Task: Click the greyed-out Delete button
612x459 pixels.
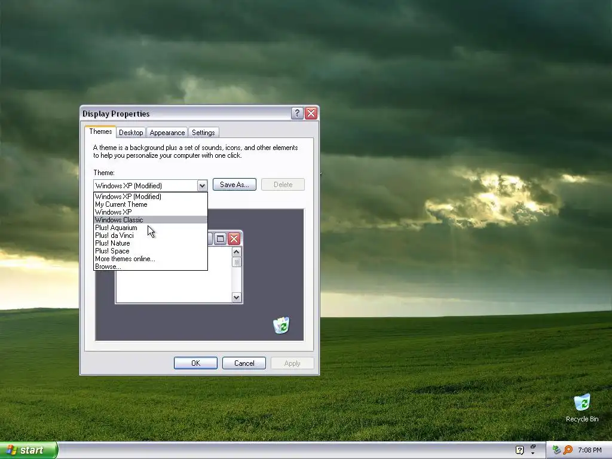Action: [283, 185]
